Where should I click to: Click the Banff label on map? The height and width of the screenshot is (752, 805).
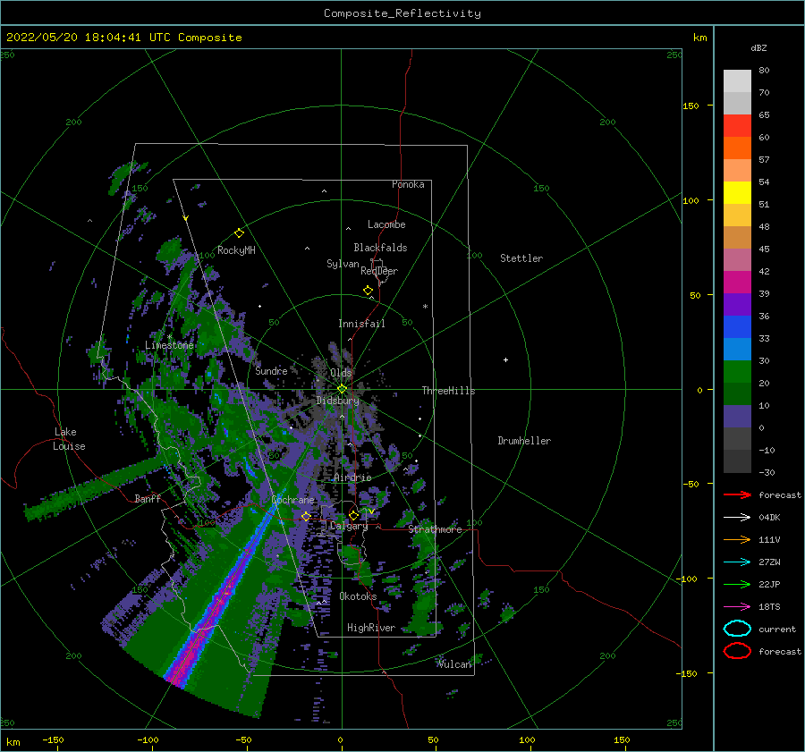click(x=148, y=498)
